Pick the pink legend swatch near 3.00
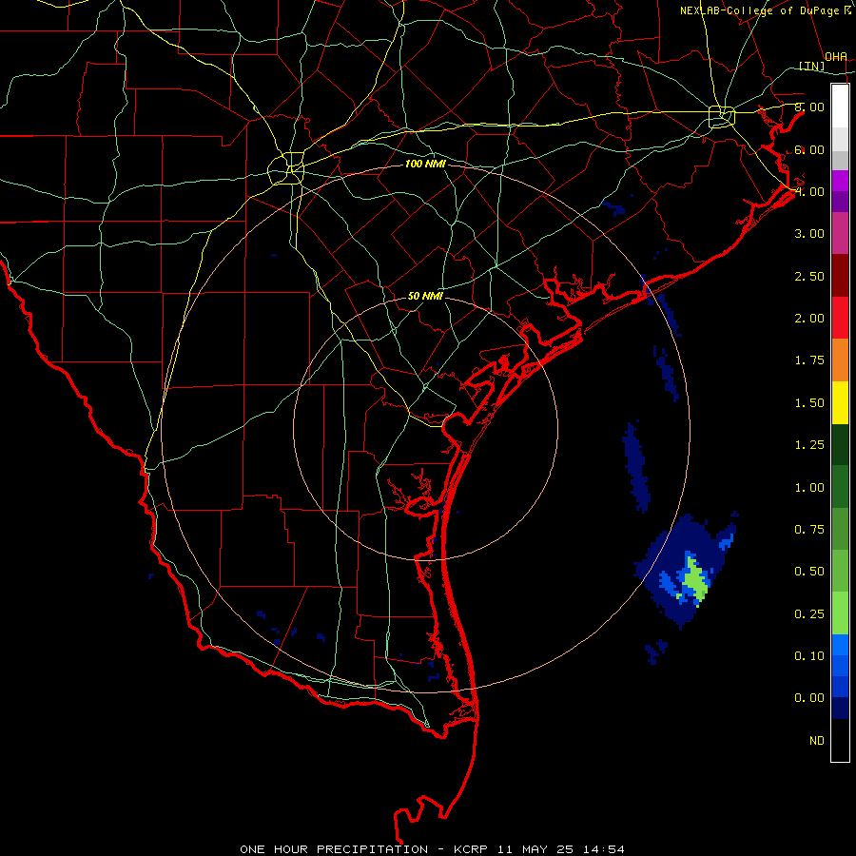Viewport: 856px width, 856px height. [840, 233]
